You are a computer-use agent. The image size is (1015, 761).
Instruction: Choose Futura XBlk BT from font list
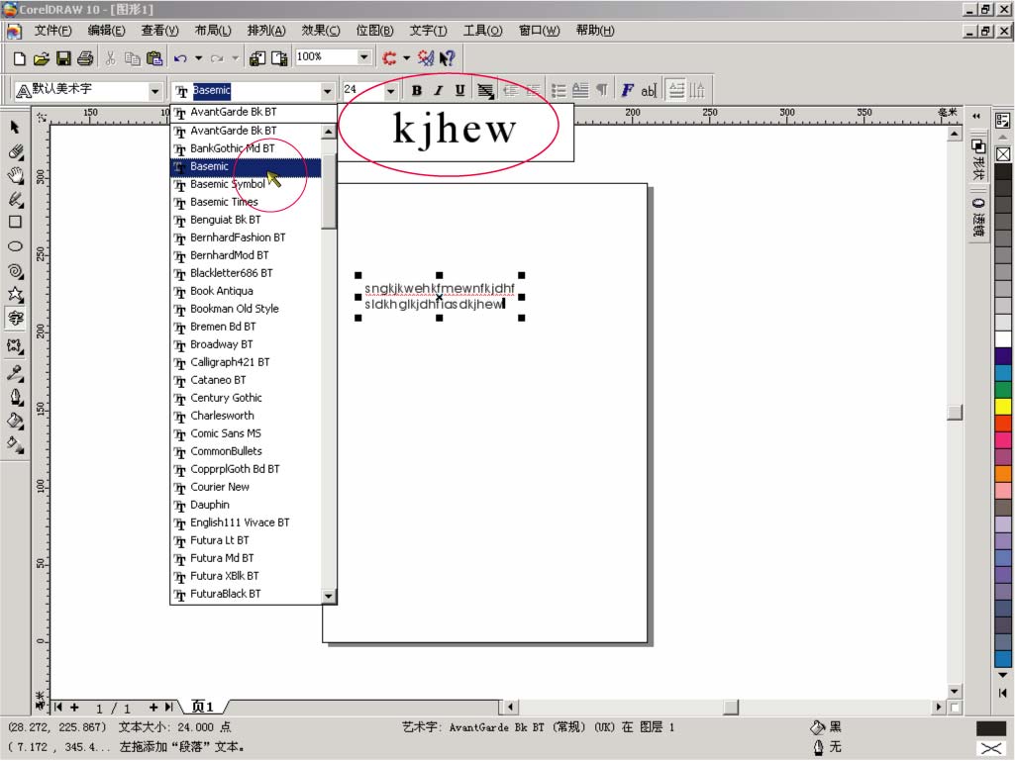click(246, 576)
